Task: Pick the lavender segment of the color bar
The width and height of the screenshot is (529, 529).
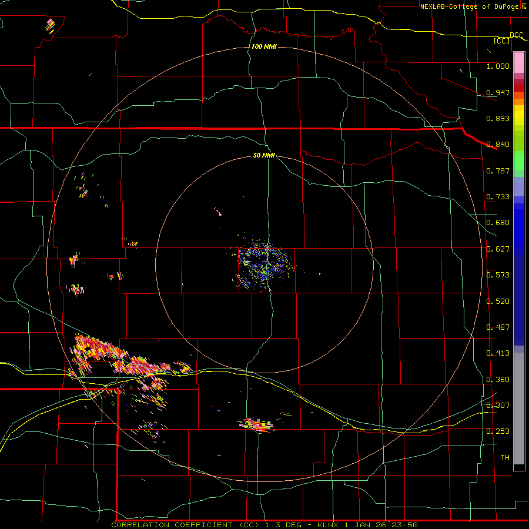Action: 519,186
